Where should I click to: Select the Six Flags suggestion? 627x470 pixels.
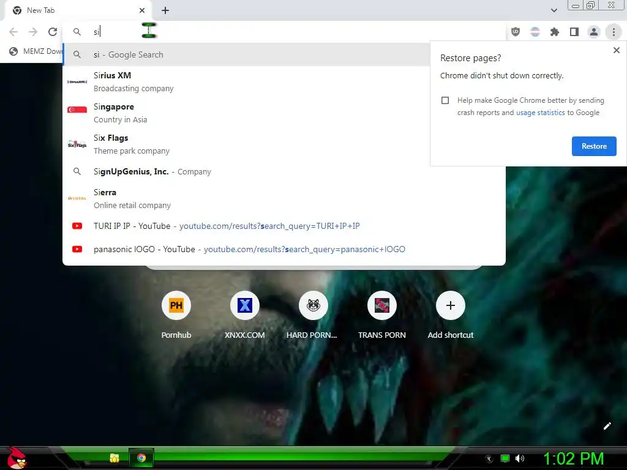tap(246, 144)
